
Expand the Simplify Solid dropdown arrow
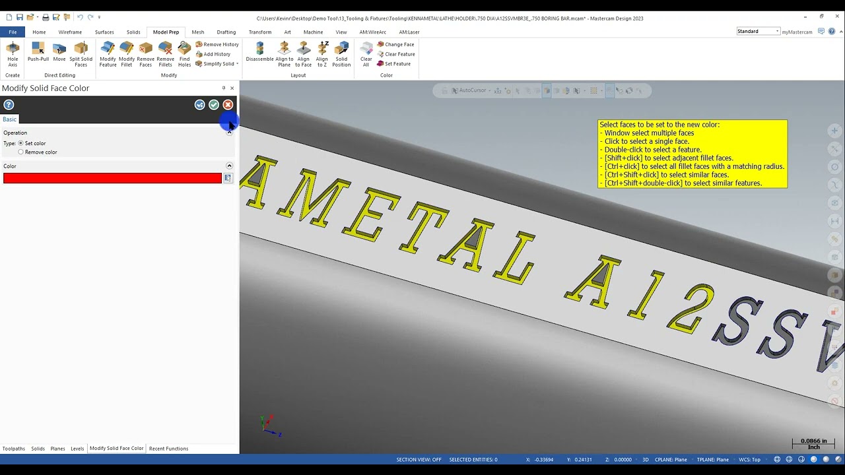237,64
